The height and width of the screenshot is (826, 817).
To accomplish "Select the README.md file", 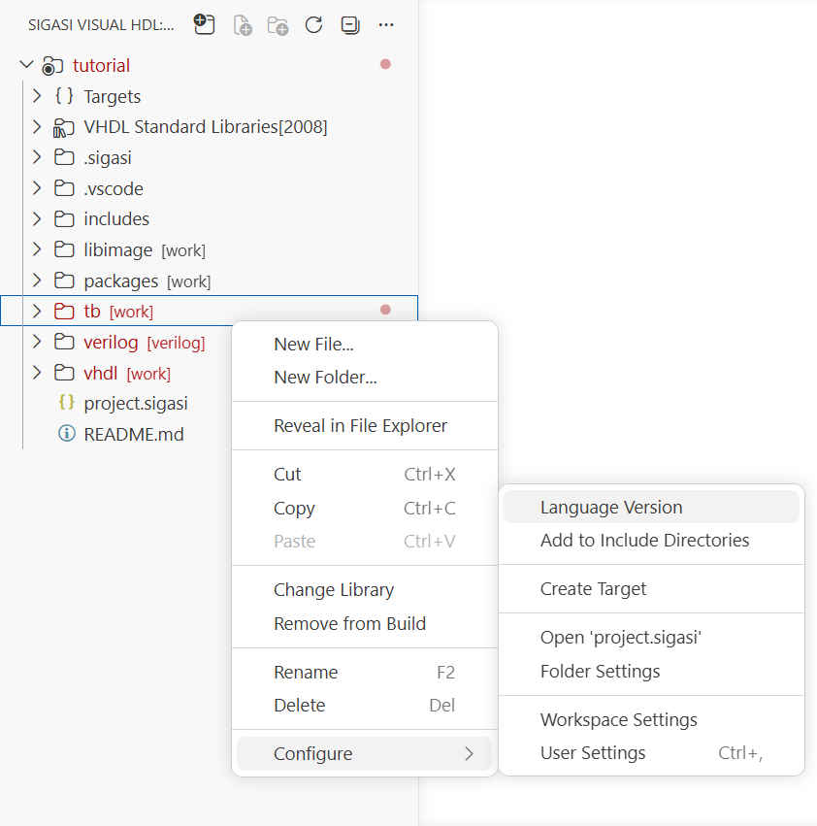I will coord(134,434).
